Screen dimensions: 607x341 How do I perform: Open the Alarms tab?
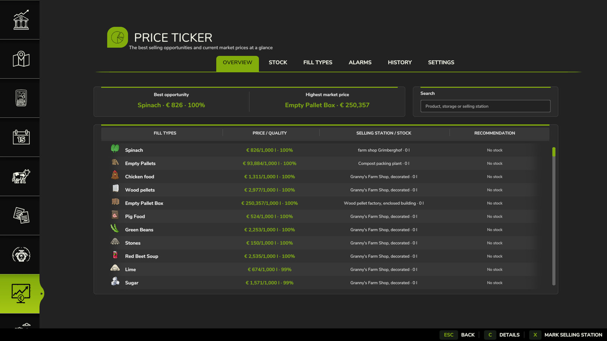[360, 63]
